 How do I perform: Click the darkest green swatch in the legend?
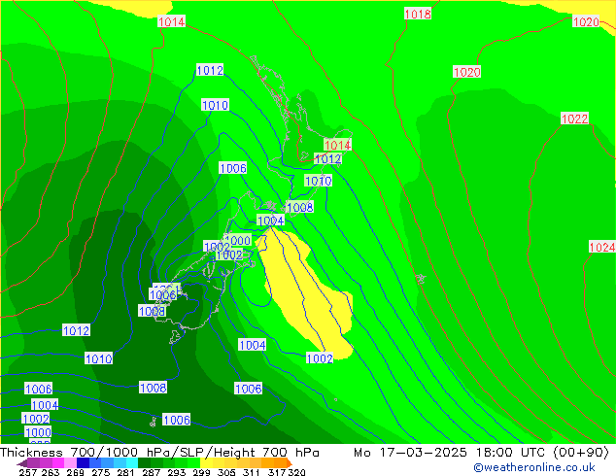144,463
